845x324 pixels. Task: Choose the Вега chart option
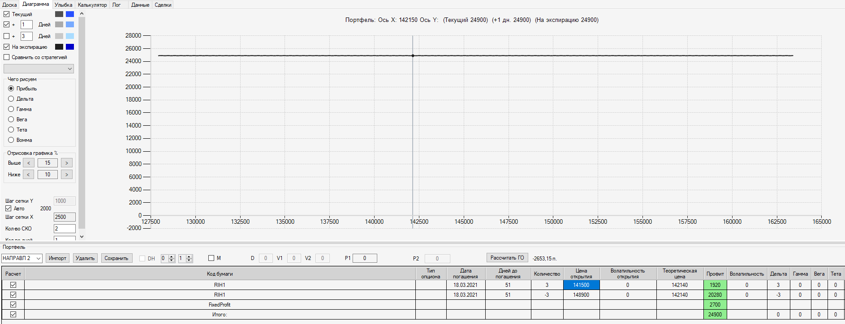(x=11, y=119)
